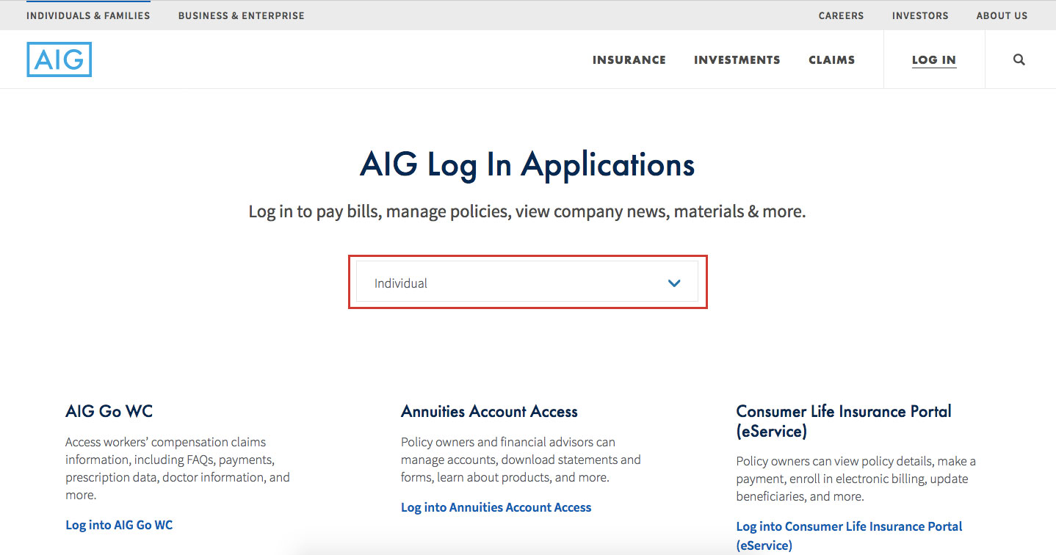Screen dimensions: 1056x555
Task: Click the AIG logo
Action: coord(59,59)
